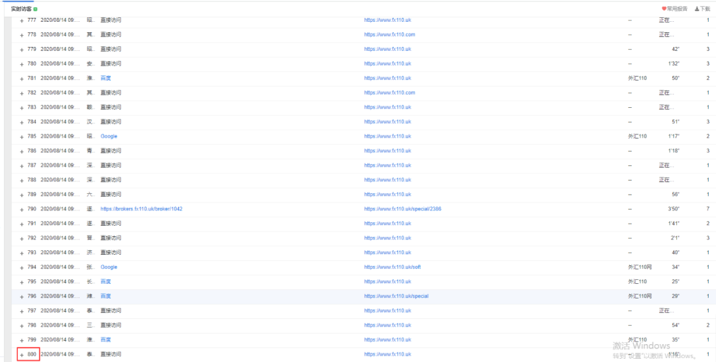Open the 百度 source link in row 781

[x=105, y=78]
